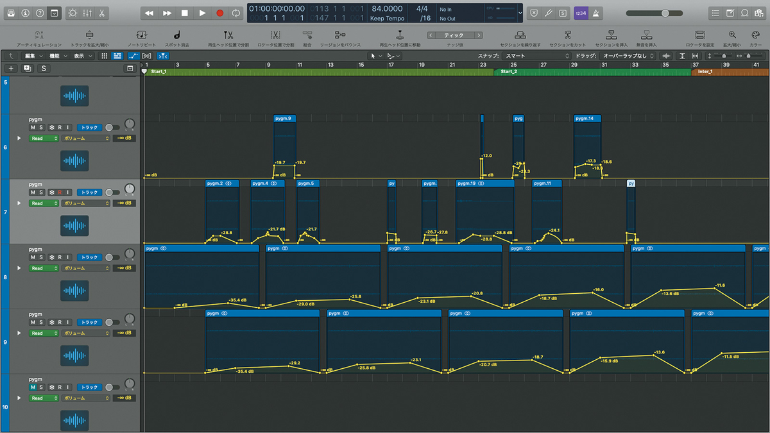The image size is (770, 433).
Task: Click the ノートリピート toolbar icon
Action: click(x=141, y=35)
